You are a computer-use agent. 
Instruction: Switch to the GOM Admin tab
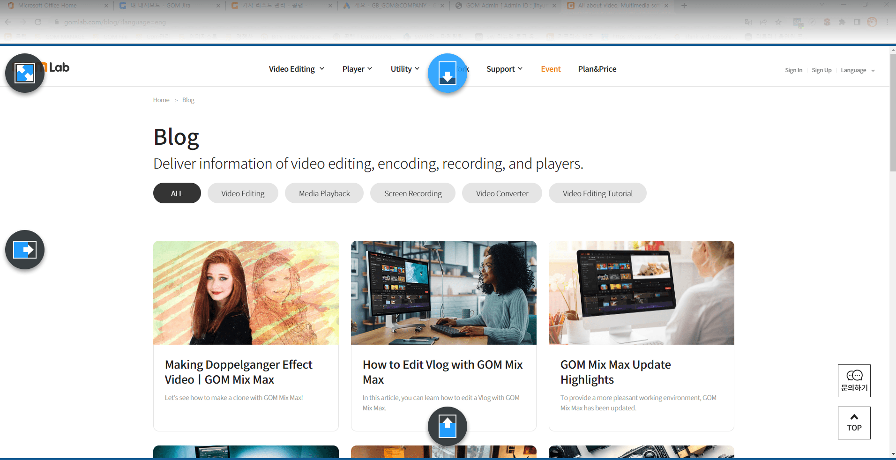[505, 6]
